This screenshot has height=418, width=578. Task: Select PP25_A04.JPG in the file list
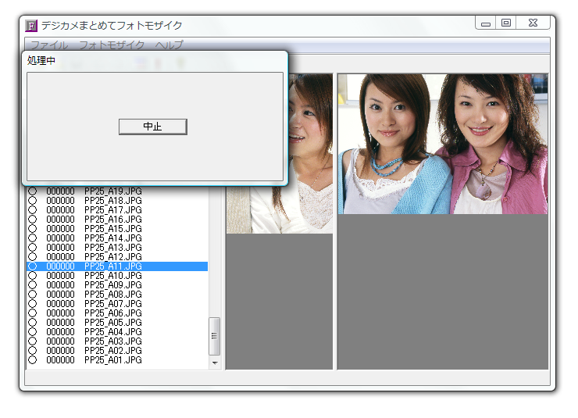[112, 332]
